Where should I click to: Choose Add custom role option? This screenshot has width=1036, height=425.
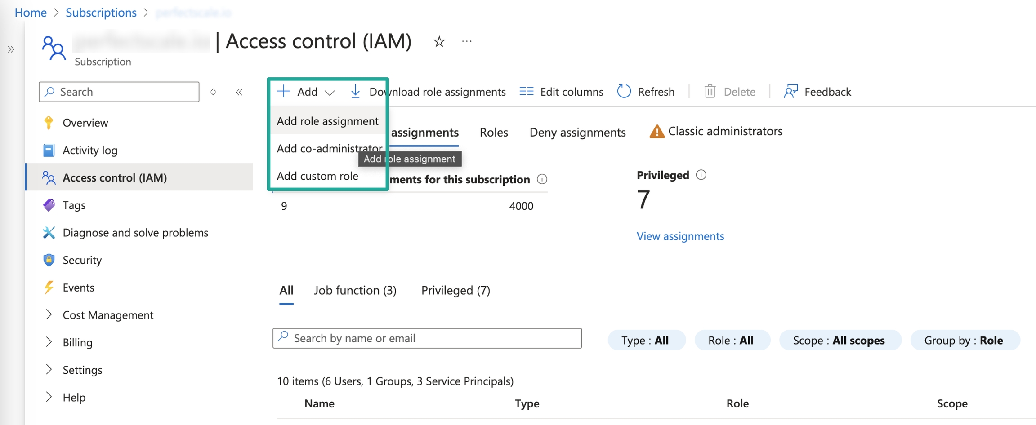click(317, 176)
